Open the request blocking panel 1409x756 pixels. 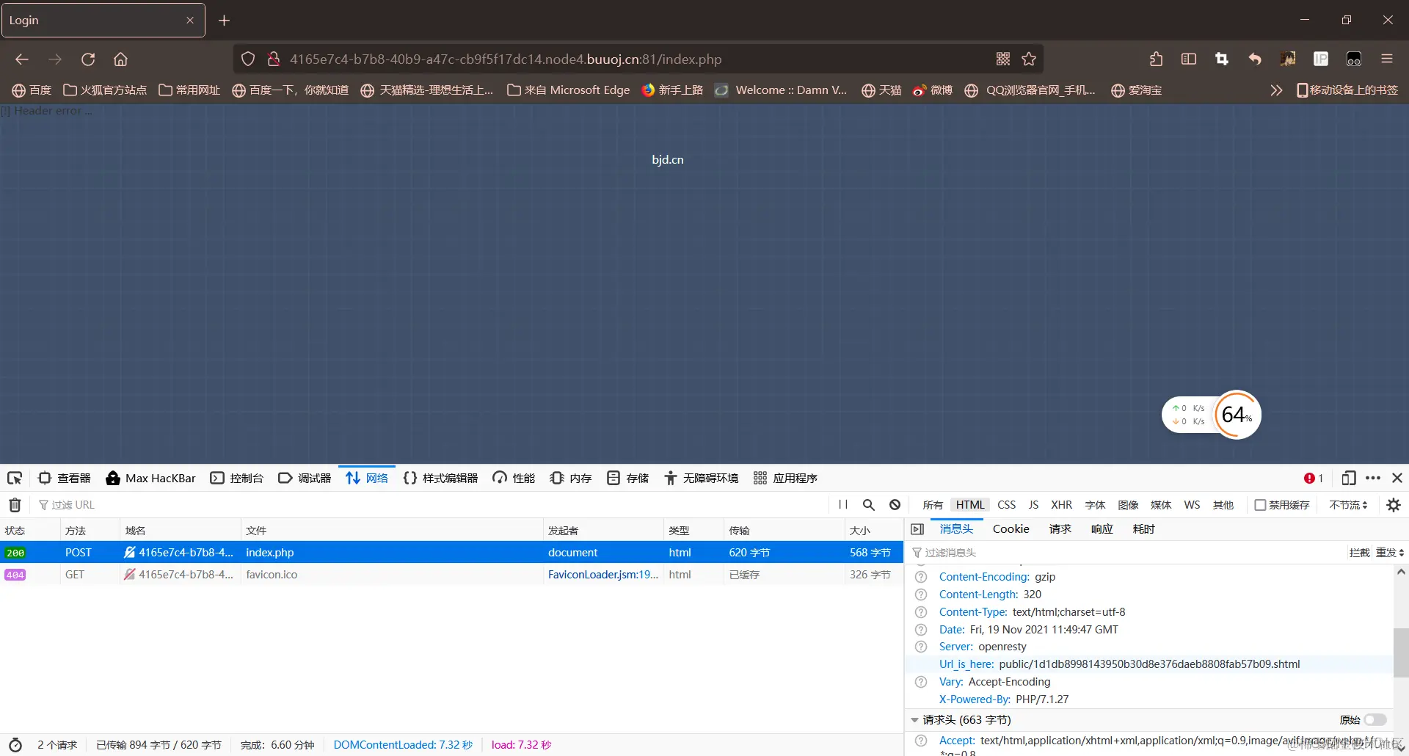[895, 505]
